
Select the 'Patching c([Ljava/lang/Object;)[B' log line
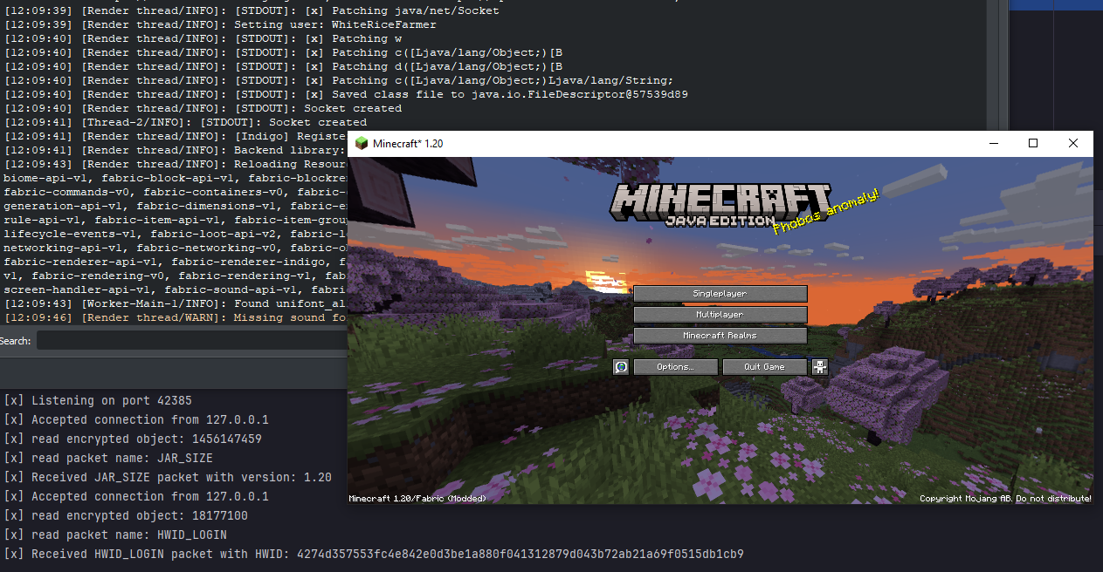coord(283,52)
